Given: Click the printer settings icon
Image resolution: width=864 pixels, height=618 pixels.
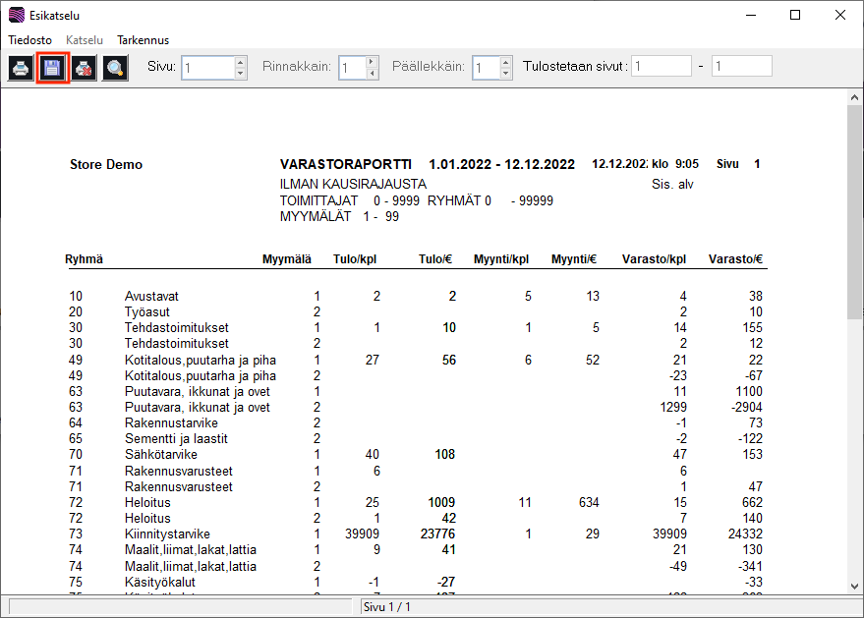Looking at the screenshot, I should (x=84, y=68).
